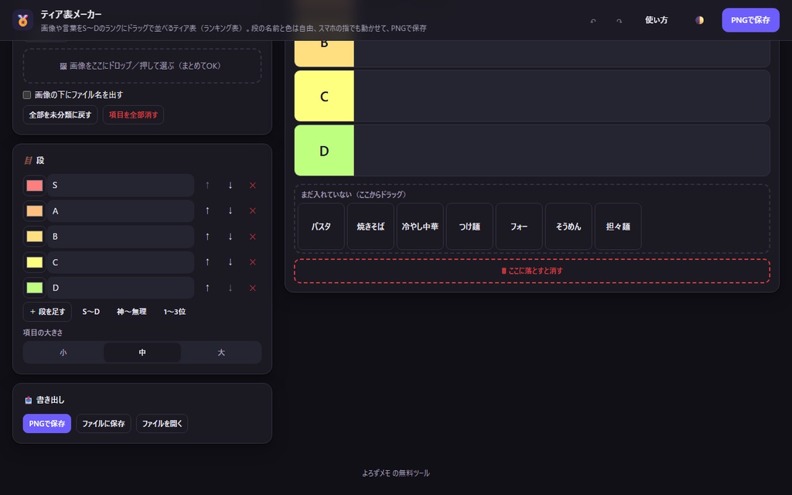
Task: Move tier B up
Action: coord(207,237)
